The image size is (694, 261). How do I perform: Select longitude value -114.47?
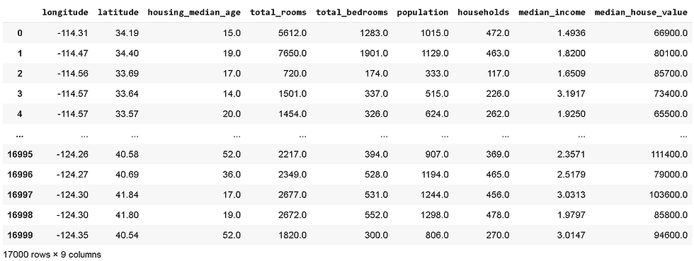pos(72,53)
